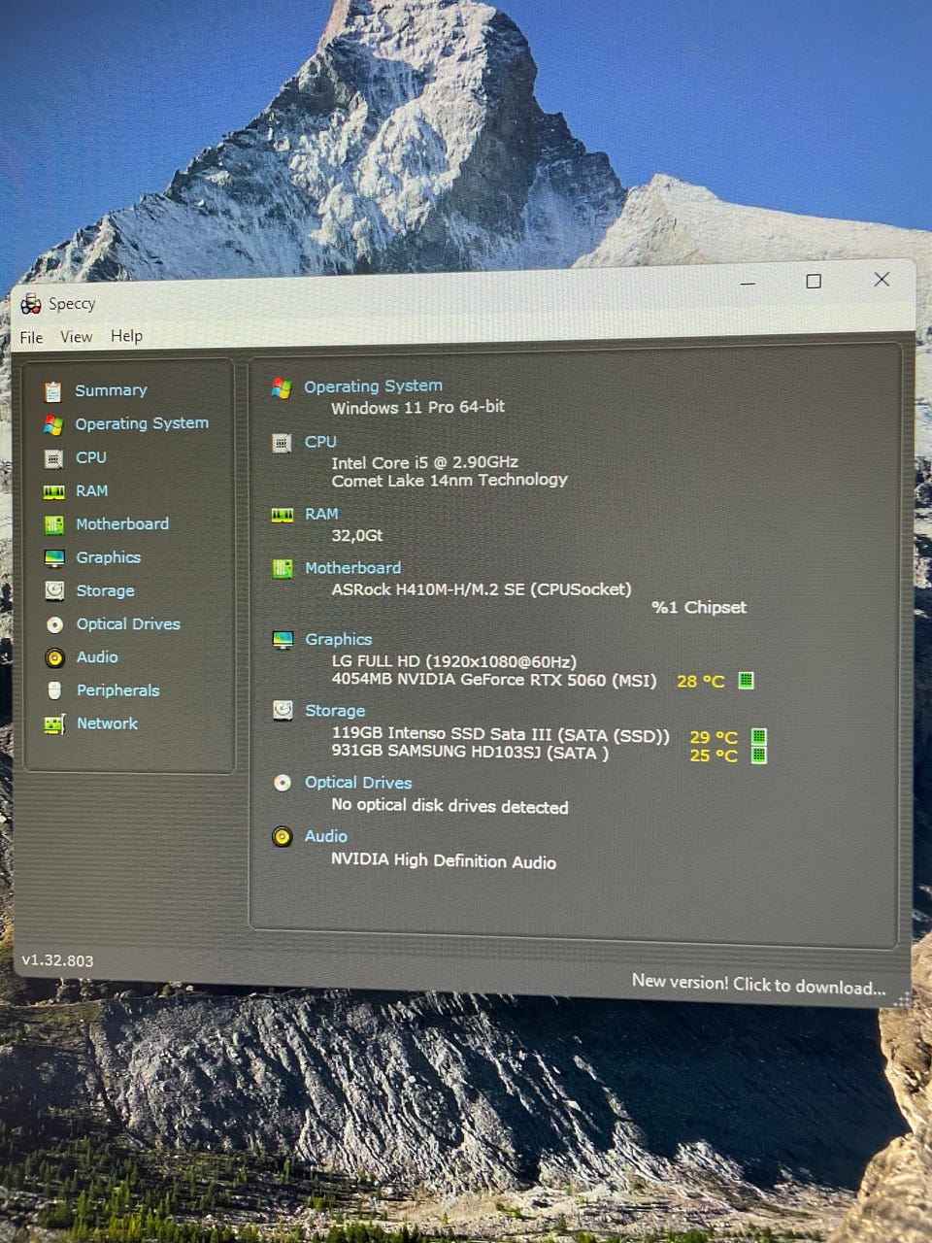Minimize the Speccy window
The width and height of the screenshot is (932, 1243).
748,284
